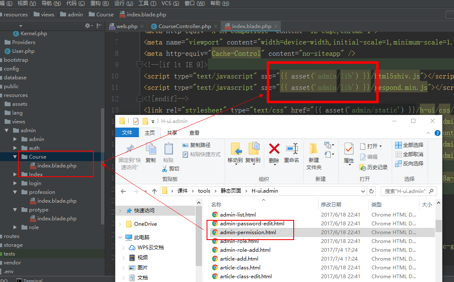The width and height of the screenshot is (454, 282).
Task: Click the Explorer up-arrow navigation button
Action: coord(154,191)
